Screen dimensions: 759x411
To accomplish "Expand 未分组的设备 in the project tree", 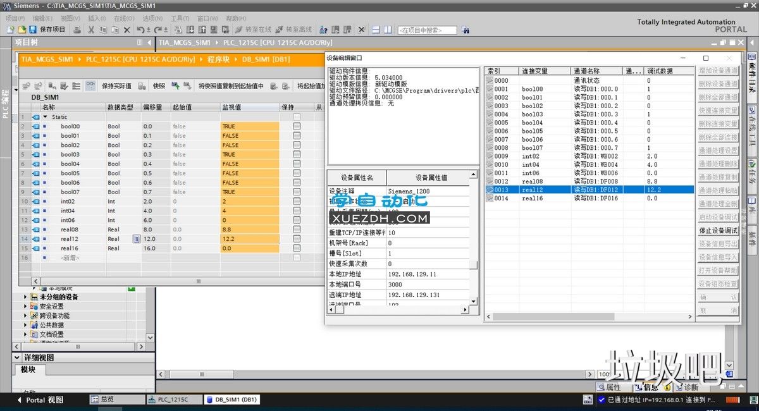I will point(25,296).
